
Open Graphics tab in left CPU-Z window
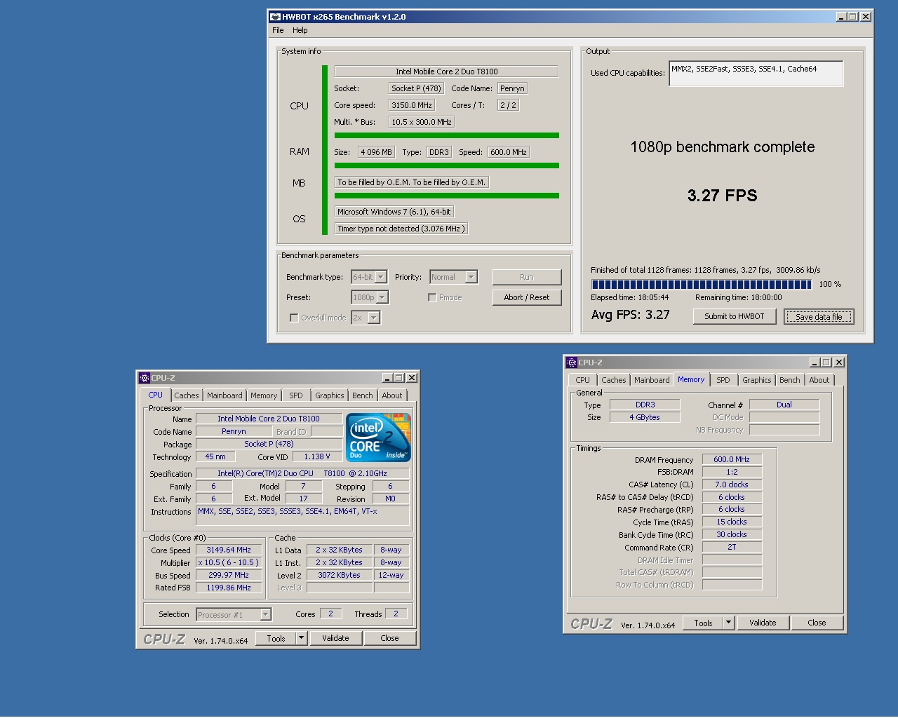click(x=330, y=395)
